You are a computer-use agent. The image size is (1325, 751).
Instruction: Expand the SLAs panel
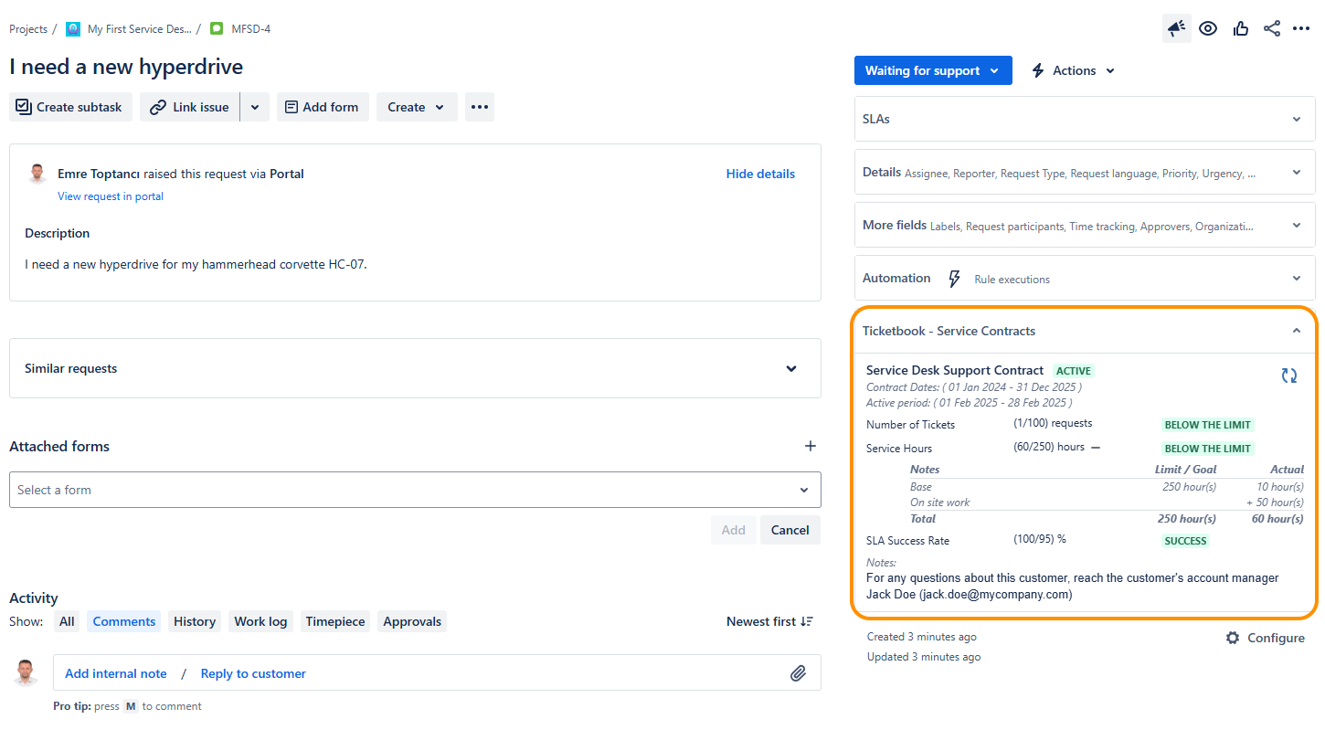(x=1085, y=119)
